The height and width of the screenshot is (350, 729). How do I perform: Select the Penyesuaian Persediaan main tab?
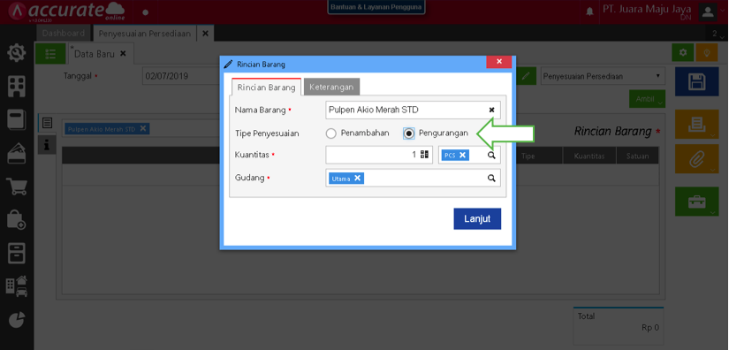coord(145,34)
